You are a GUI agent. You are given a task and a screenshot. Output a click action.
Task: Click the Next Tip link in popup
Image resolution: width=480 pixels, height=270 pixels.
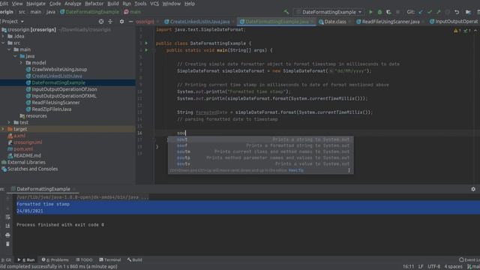click(296, 170)
